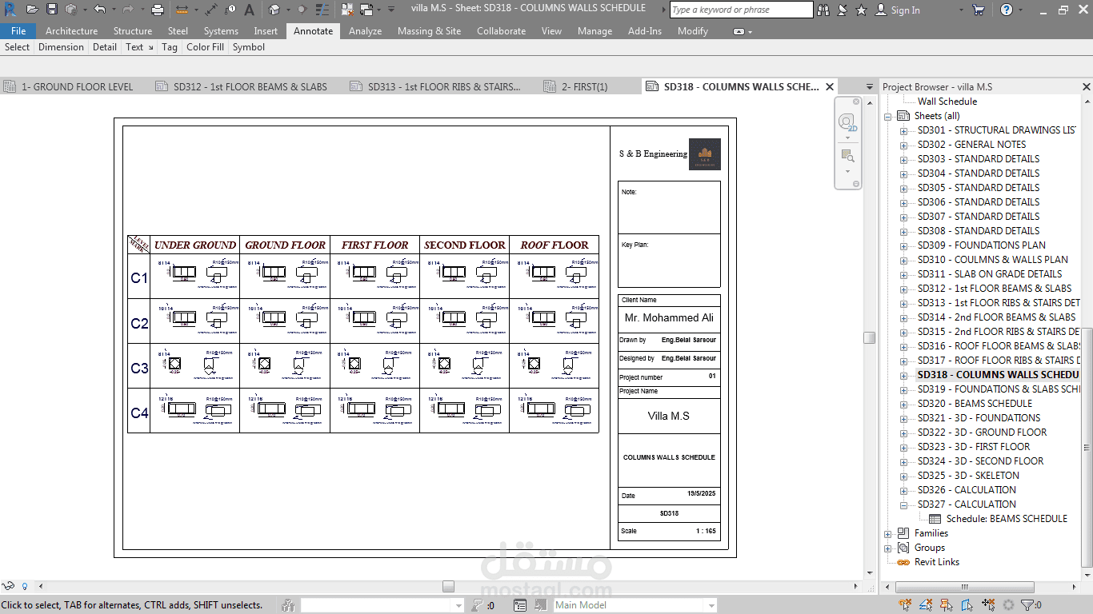Click the Color Fill panel label
This screenshot has width=1093, height=614.
pyautogui.click(x=205, y=47)
